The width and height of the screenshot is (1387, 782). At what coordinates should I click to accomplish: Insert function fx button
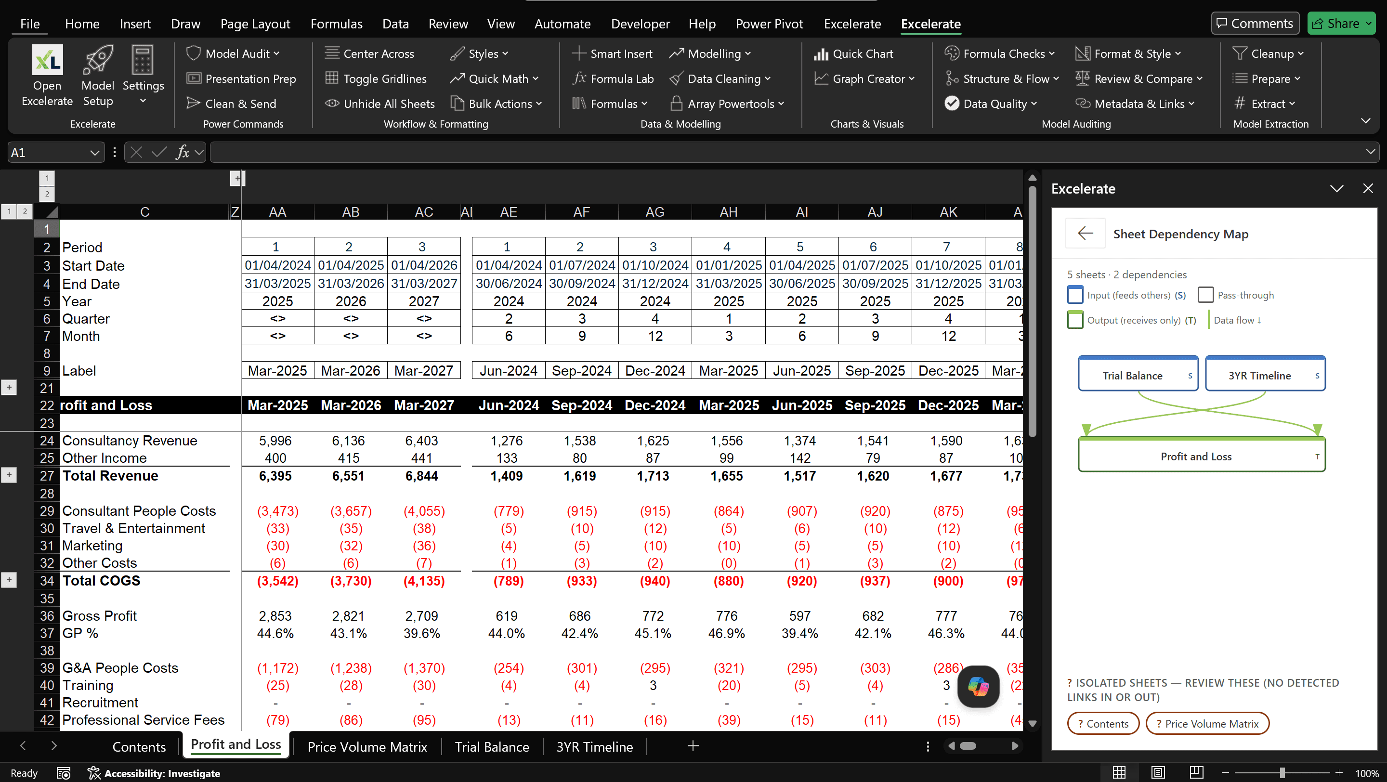click(x=183, y=152)
